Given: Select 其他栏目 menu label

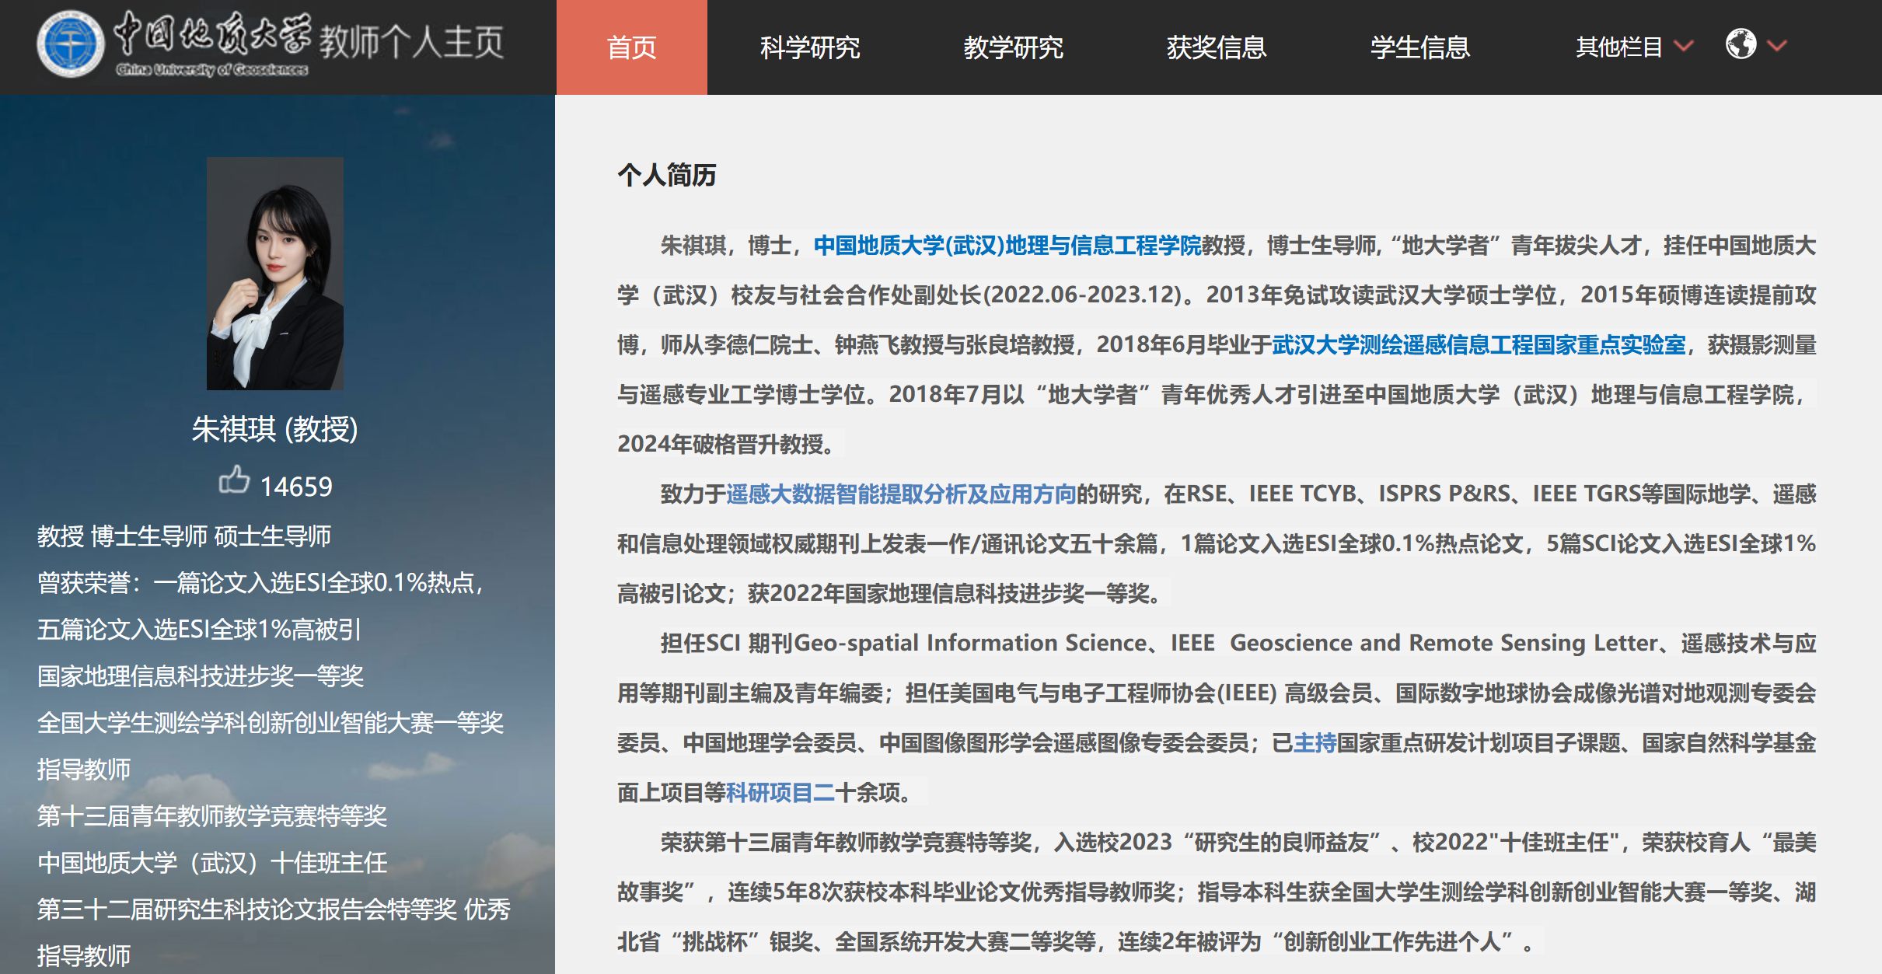Looking at the screenshot, I should coord(1619,47).
